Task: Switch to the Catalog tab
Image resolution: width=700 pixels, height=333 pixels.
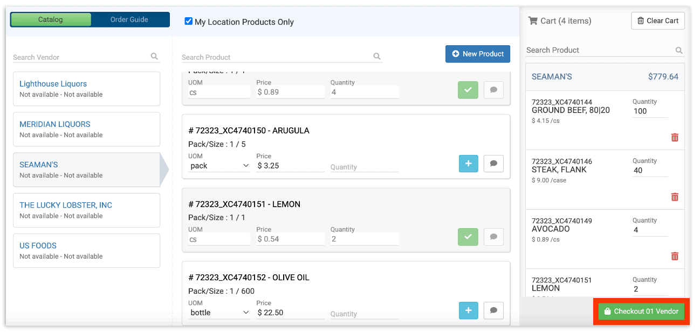Action: coord(50,19)
